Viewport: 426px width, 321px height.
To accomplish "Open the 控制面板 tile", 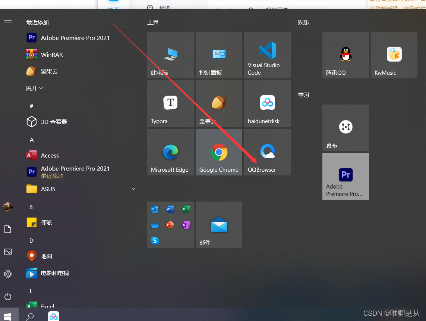I will click(219, 55).
